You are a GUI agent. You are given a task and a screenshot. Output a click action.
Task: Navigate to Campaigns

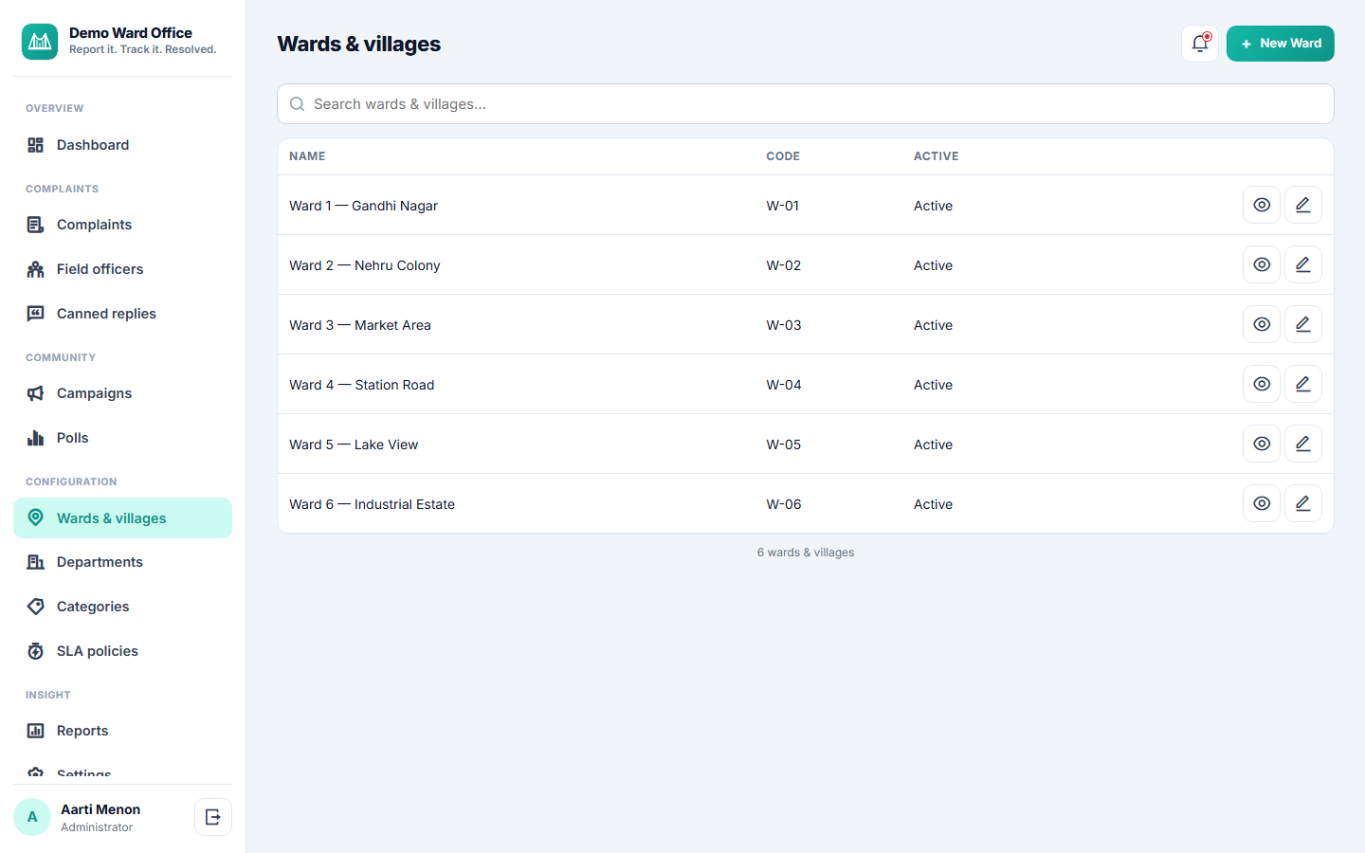122,393
